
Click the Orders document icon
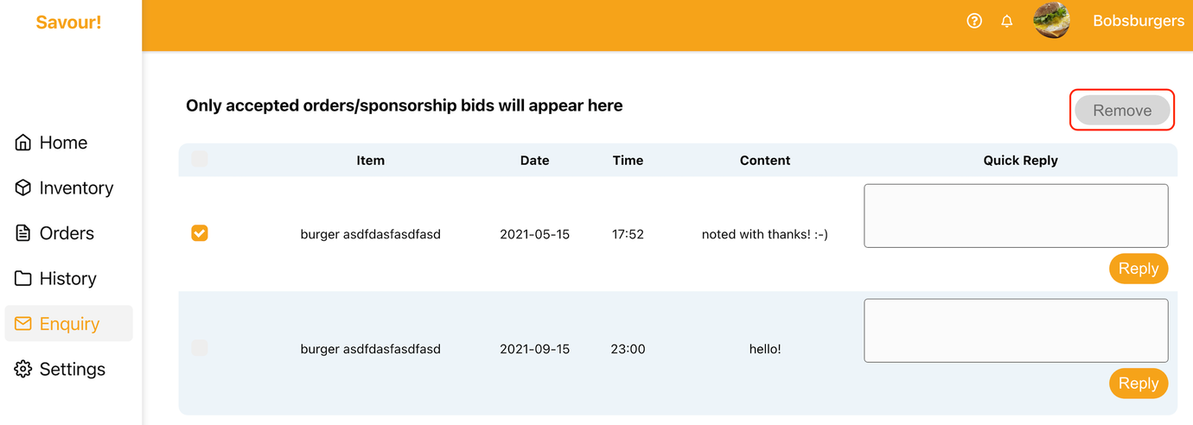coord(23,233)
